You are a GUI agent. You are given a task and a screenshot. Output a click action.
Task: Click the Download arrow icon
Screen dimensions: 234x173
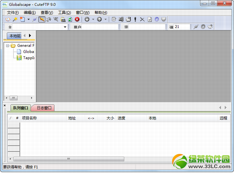point(87,19)
